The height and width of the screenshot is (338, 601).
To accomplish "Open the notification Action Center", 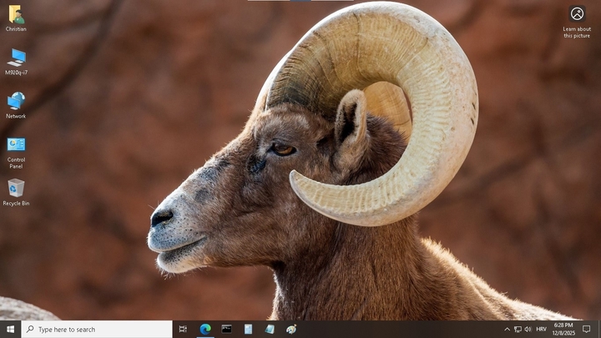I will coord(587,329).
